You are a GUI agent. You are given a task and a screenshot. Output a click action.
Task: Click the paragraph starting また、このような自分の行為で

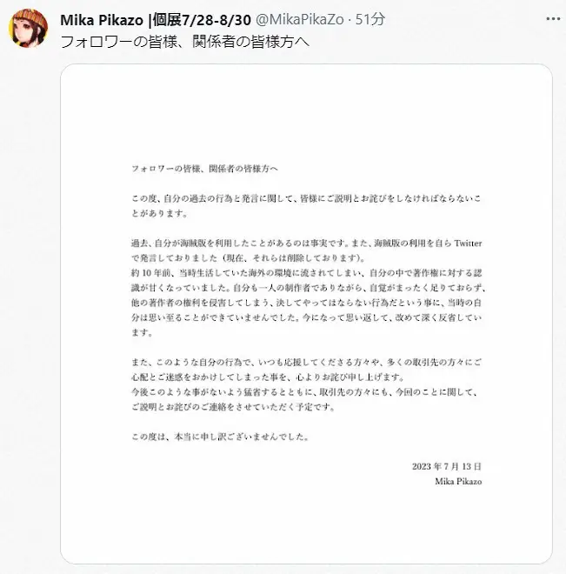[x=306, y=370]
